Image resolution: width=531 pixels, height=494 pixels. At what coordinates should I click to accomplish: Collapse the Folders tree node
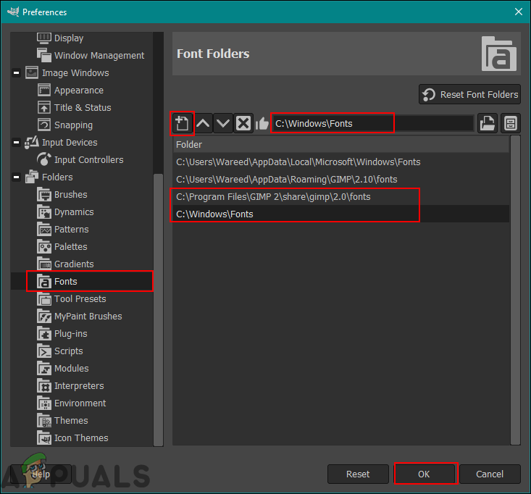16,177
